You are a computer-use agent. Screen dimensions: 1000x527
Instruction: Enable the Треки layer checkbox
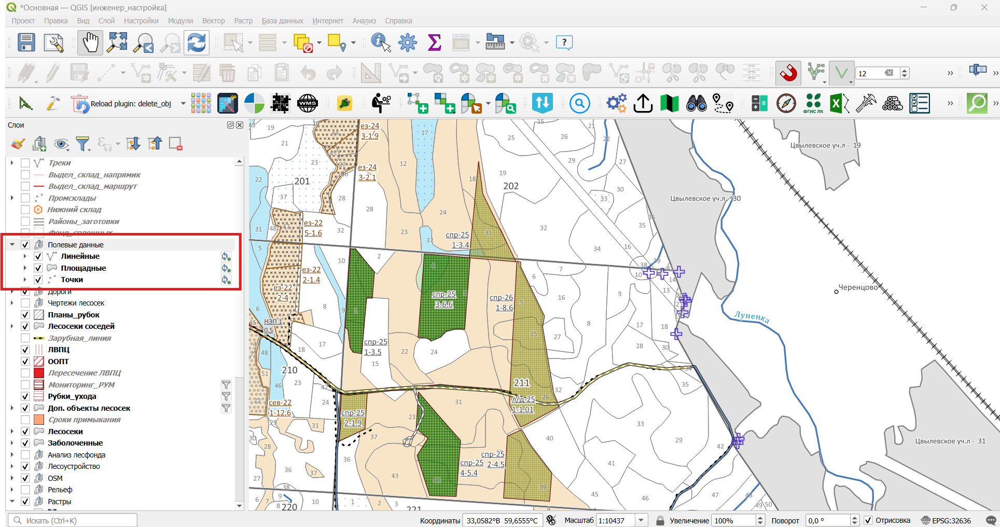[x=25, y=163]
